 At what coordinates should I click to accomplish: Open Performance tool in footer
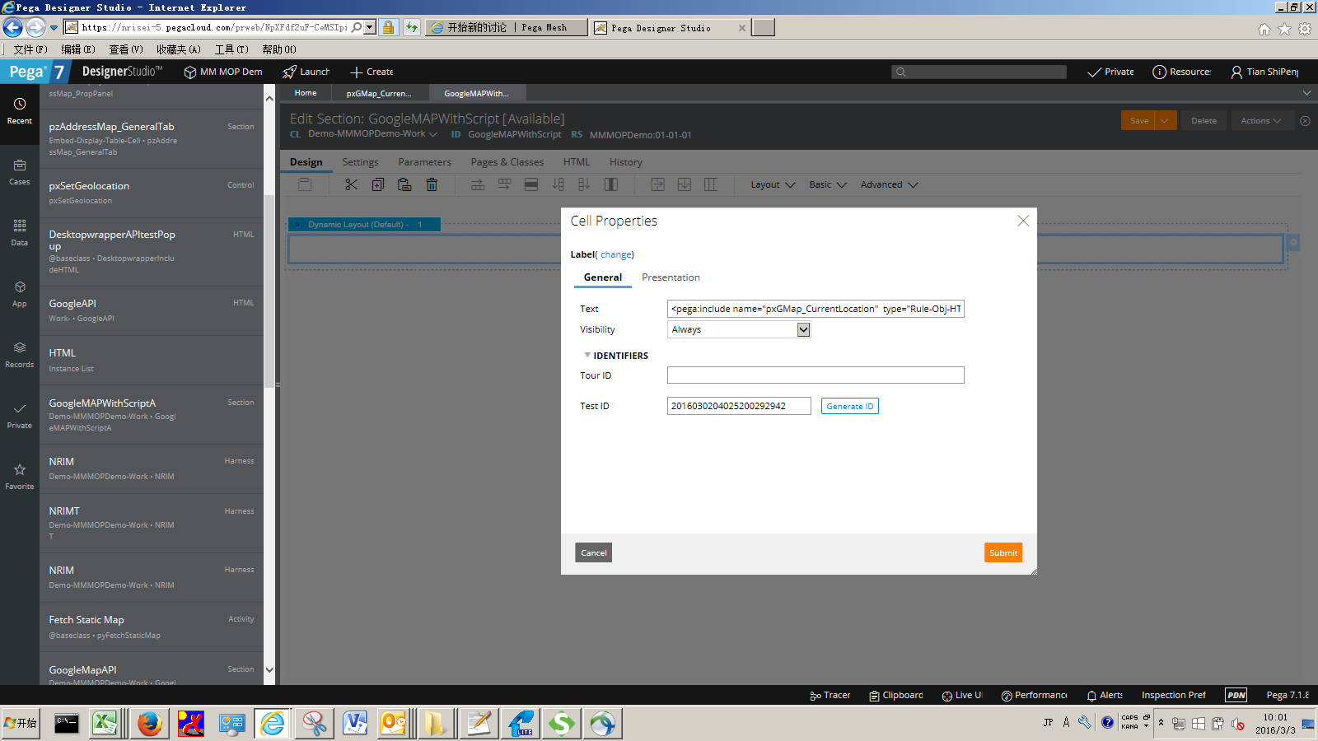[x=1034, y=695]
